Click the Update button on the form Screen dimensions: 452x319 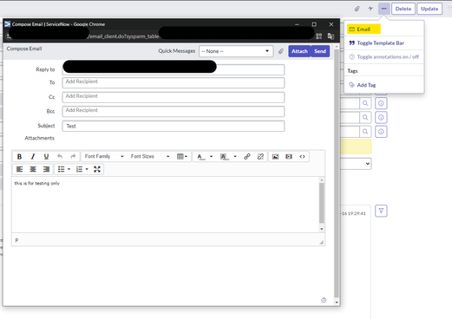click(429, 9)
